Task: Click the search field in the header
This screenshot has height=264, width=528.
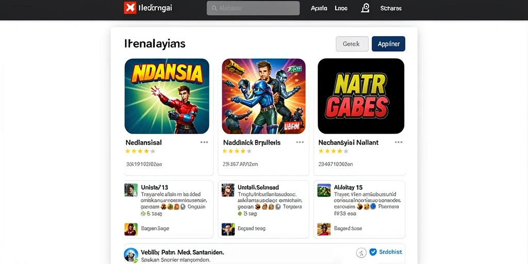Action: tap(253, 8)
